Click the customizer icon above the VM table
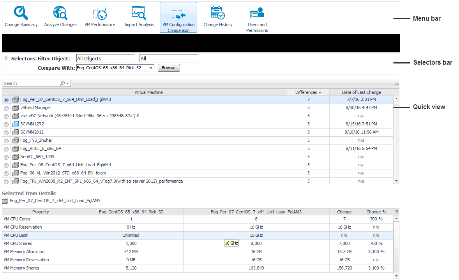This screenshot has width=459, height=280. 397,83
